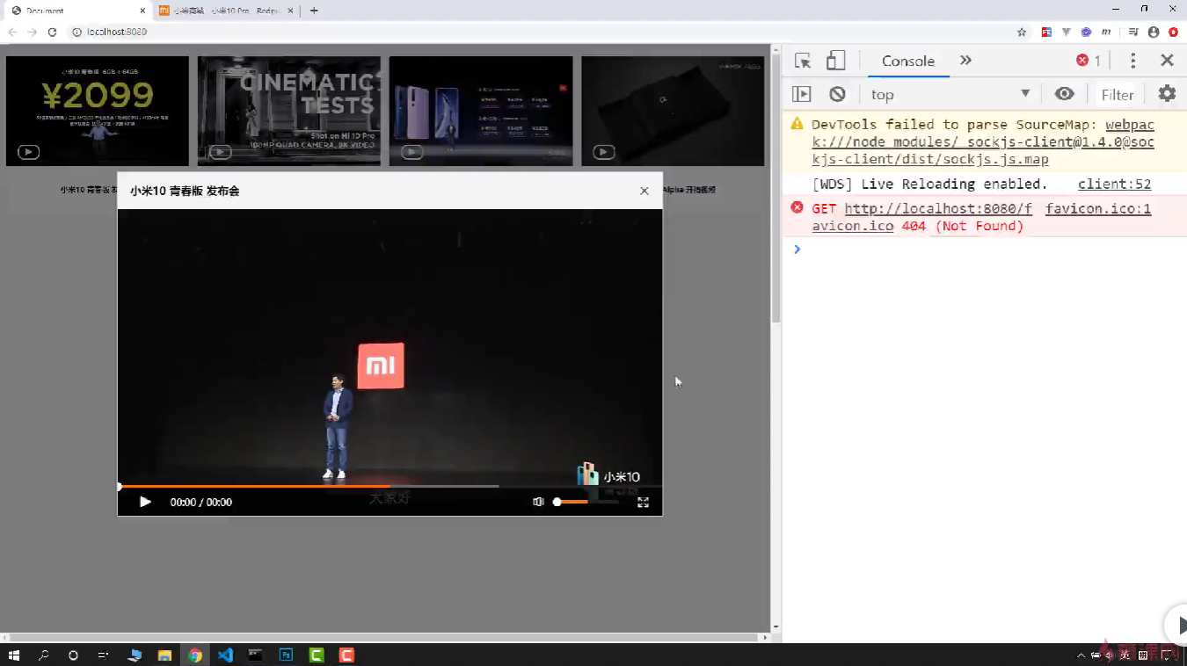Viewport: 1187px width, 666px height.
Task: Open the green Camtasia taskbar icon
Action: click(317, 655)
